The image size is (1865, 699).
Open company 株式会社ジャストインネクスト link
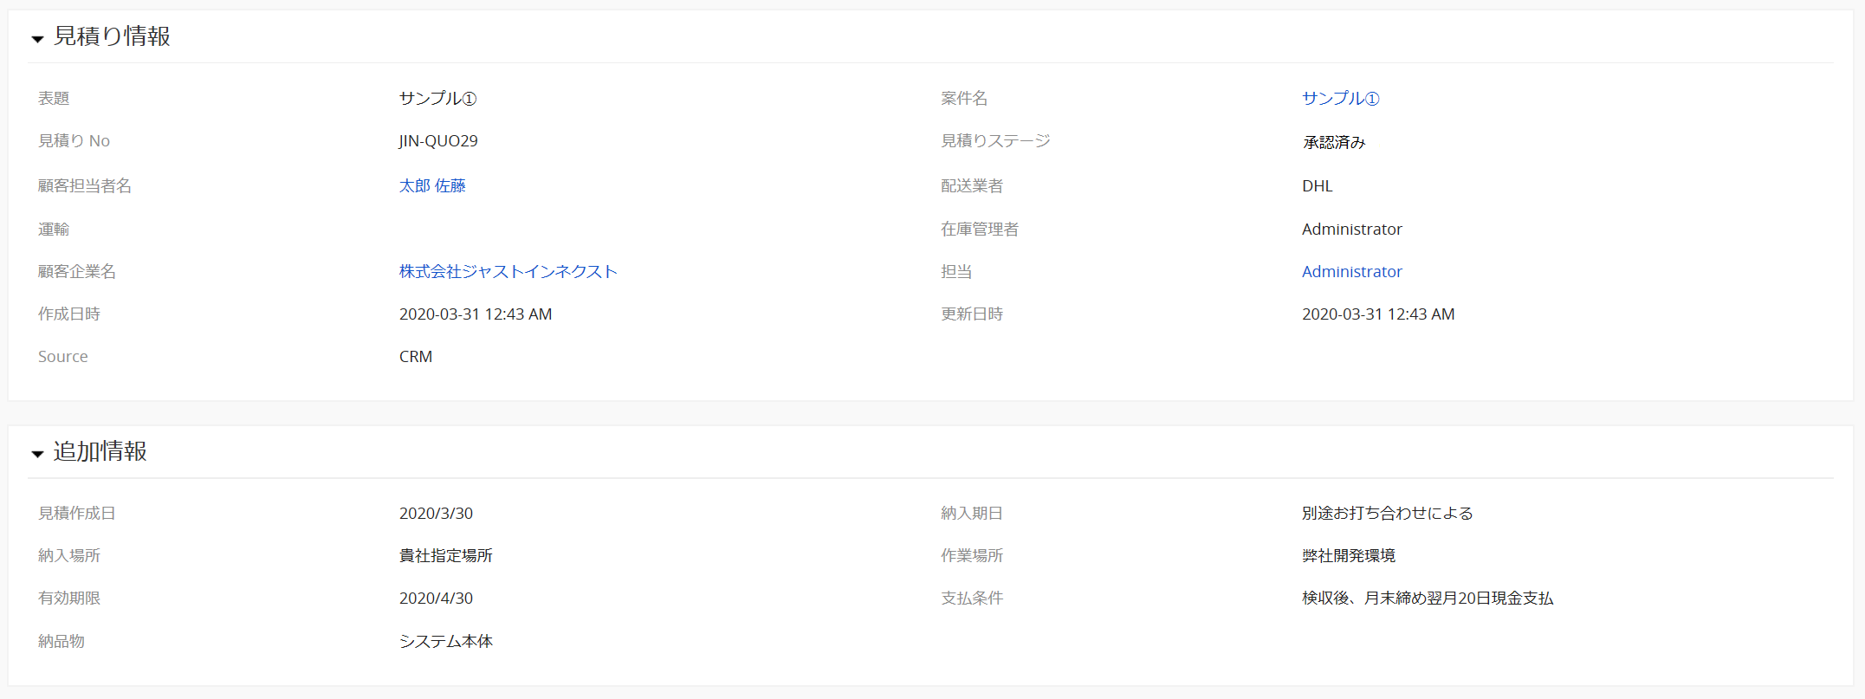(508, 271)
